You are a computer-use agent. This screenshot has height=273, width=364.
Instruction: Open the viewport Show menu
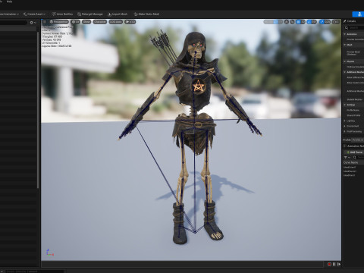pos(86,22)
